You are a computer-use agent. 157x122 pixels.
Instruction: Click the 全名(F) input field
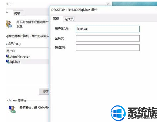(108, 38)
